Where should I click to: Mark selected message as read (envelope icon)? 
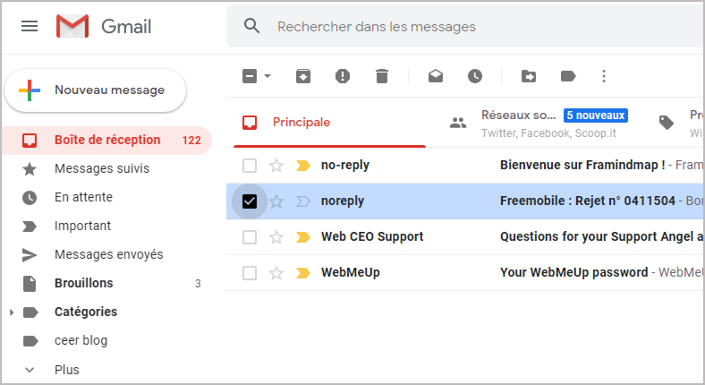(x=435, y=76)
